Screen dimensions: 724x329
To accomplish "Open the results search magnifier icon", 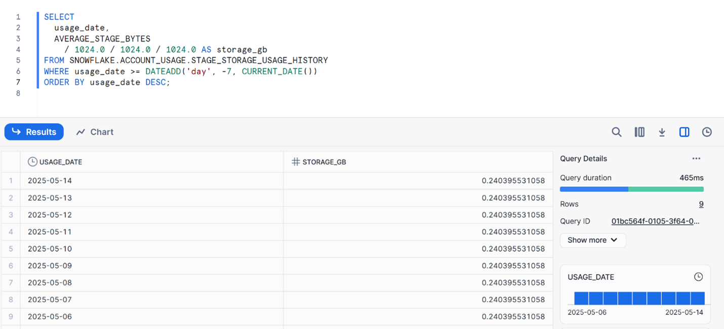I will coord(616,132).
